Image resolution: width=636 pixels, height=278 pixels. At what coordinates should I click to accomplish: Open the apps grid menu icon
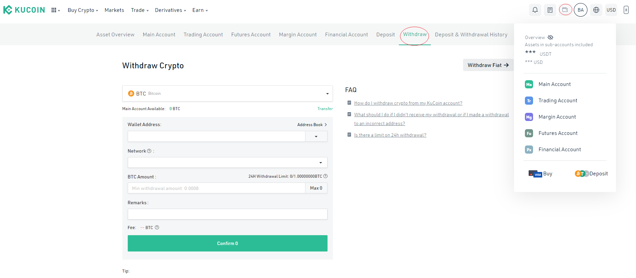(54, 10)
